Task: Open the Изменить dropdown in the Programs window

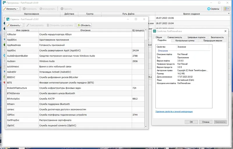Action: 11,9
